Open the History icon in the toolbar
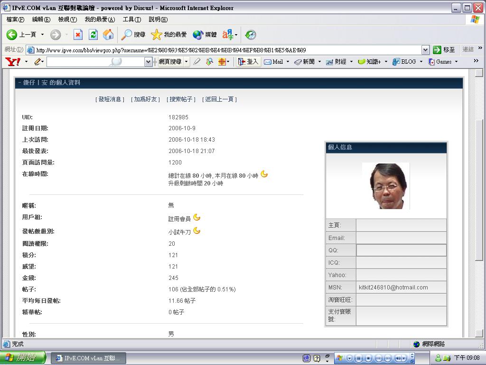486x365 pixels. click(x=251, y=35)
